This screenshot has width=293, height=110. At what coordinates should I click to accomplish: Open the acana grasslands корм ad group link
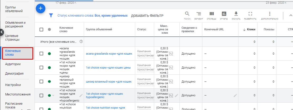pos(109,54)
